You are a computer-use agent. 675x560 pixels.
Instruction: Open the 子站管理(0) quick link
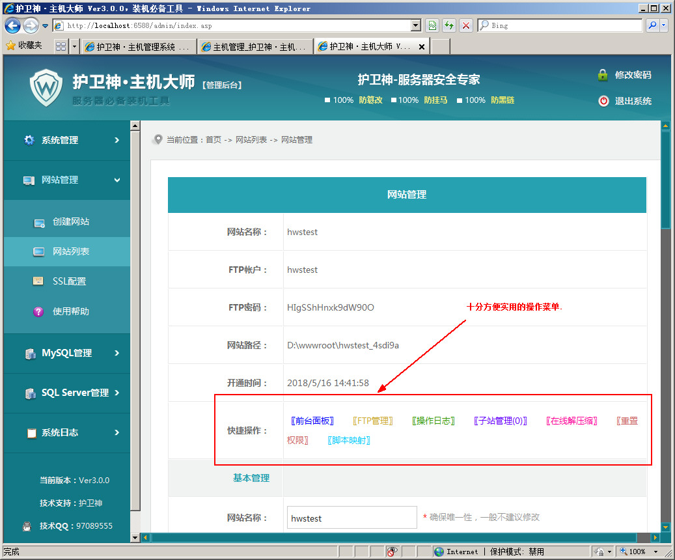501,421
